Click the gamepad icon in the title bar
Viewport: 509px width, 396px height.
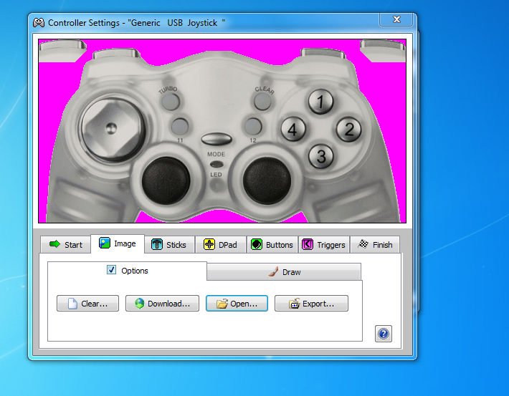tap(39, 23)
